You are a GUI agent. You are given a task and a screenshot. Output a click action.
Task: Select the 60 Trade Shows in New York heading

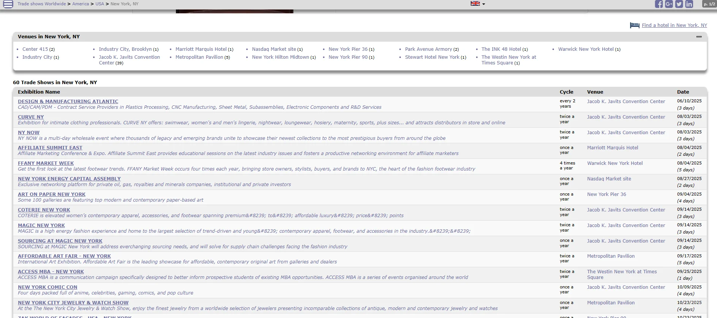pyautogui.click(x=55, y=83)
